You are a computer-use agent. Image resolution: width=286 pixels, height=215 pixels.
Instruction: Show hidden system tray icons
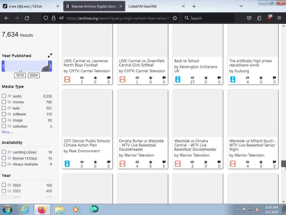237,210
